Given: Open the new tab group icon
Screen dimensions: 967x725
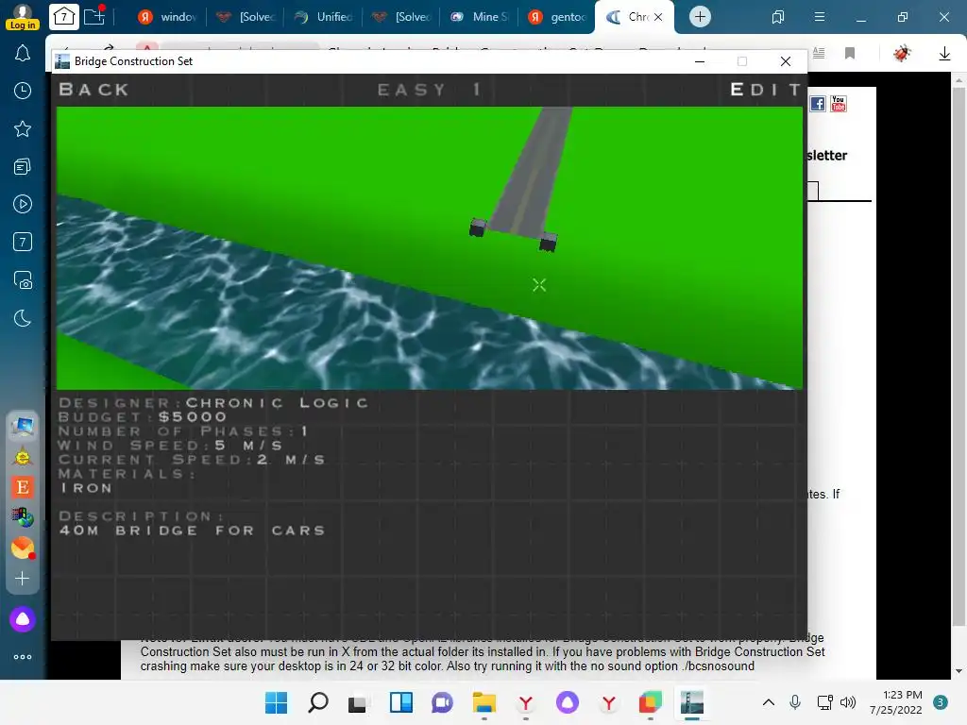Looking at the screenshot, I should pyautogui.click(x=94, y=16).
